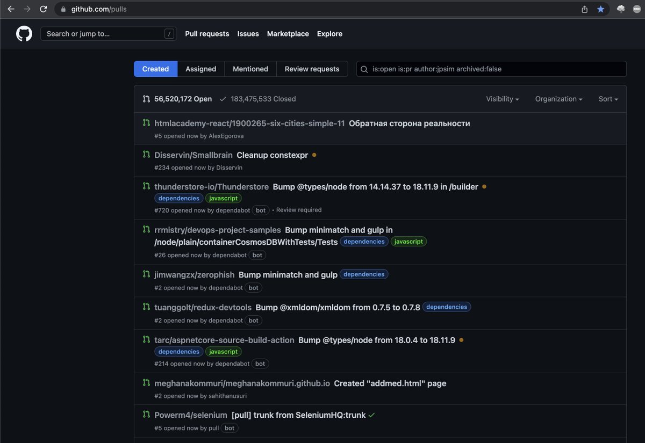The height and width of the screenshot is (443, 645).
Task: Click dependabot author on PR #214
Action: pos(232,364)
